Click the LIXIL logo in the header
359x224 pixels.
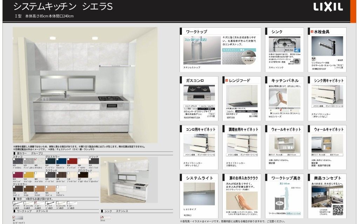pos(328,7)
